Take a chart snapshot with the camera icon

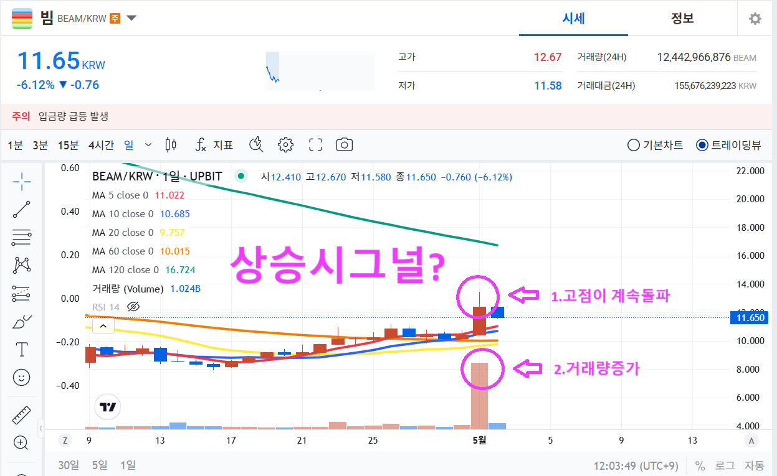[x=343, y=144]
